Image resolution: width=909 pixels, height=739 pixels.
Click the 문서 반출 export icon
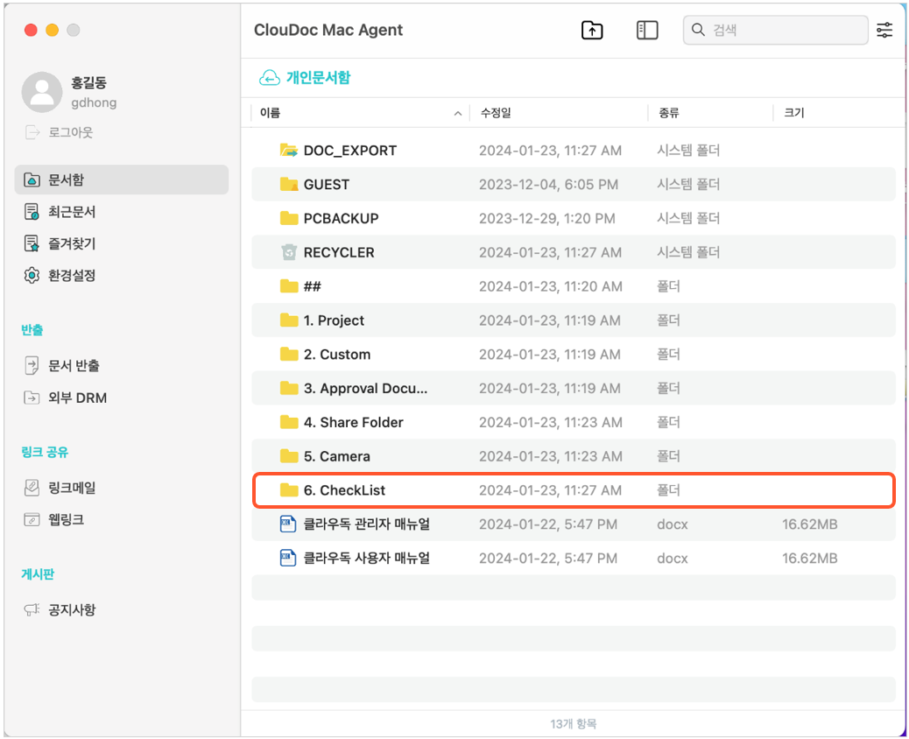pos(32,366)
